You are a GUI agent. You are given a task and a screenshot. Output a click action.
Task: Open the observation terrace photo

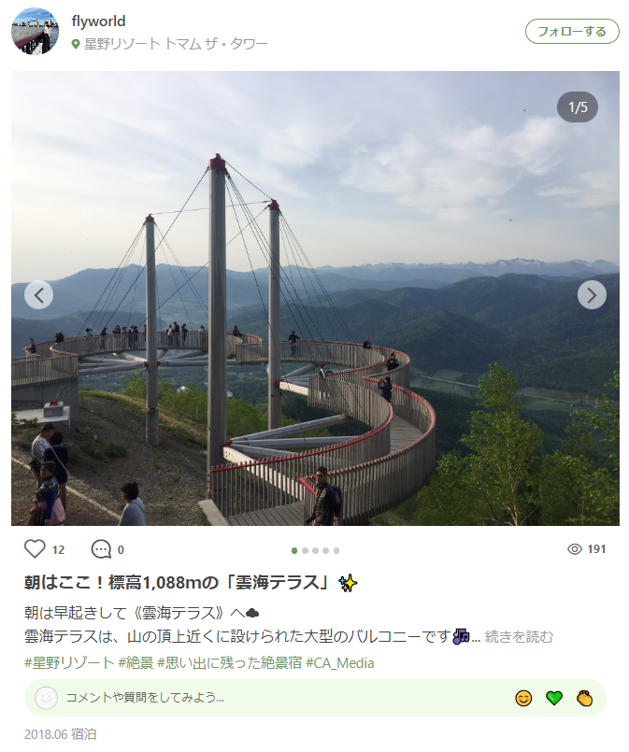(x=315, y=298)
